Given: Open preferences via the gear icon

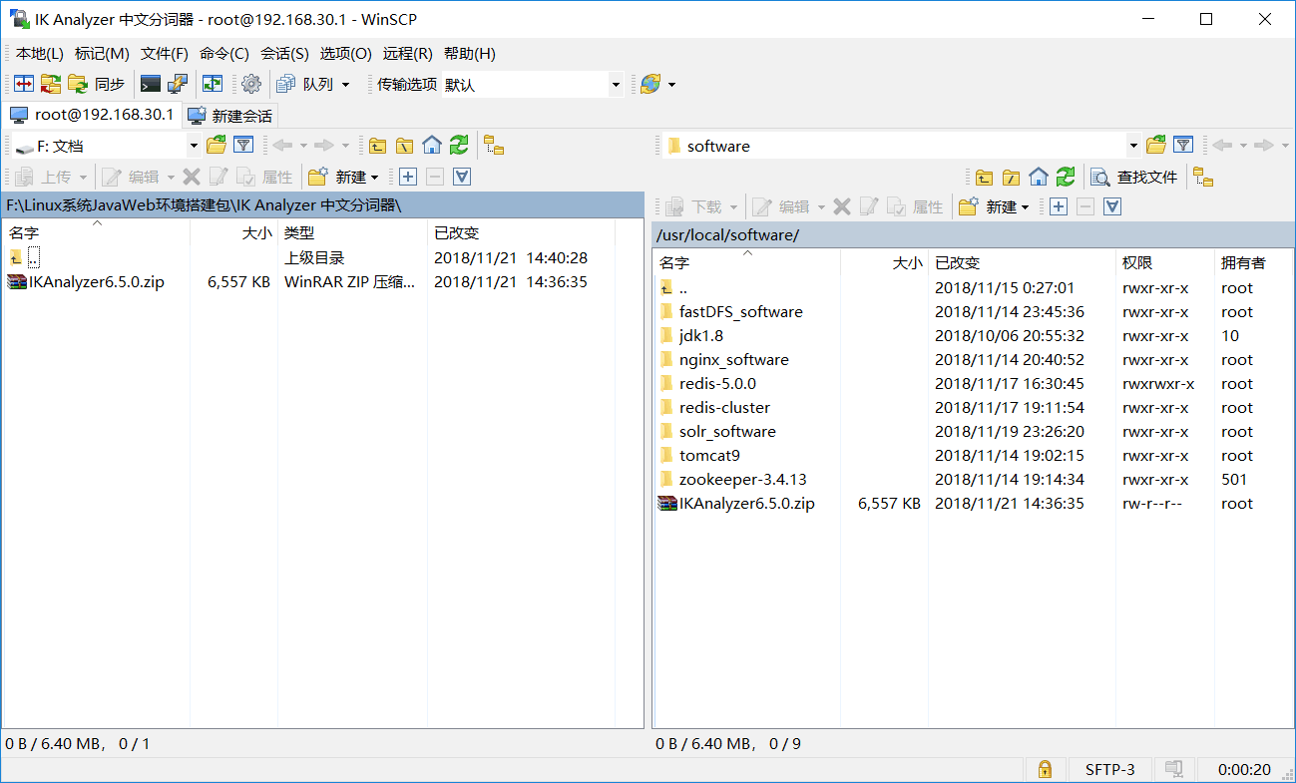Looking at the screenshot, I should click(251, 85).
